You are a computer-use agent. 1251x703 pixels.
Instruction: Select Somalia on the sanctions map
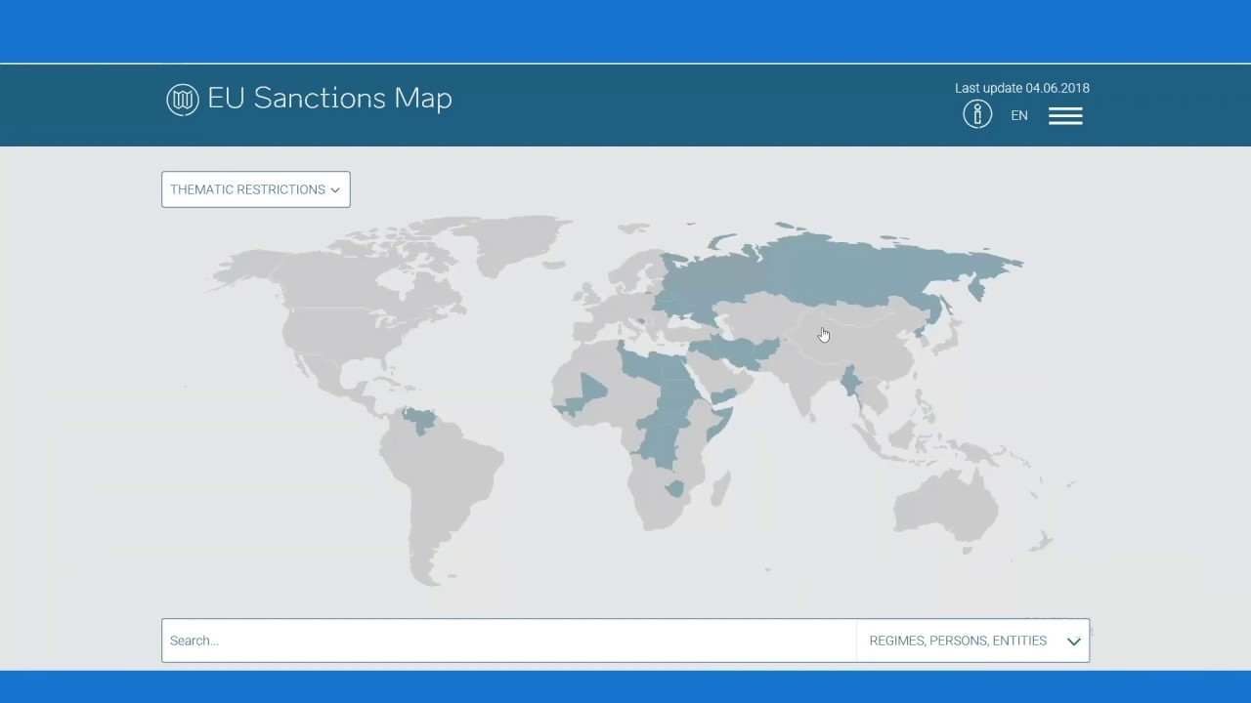coord(722,424)
